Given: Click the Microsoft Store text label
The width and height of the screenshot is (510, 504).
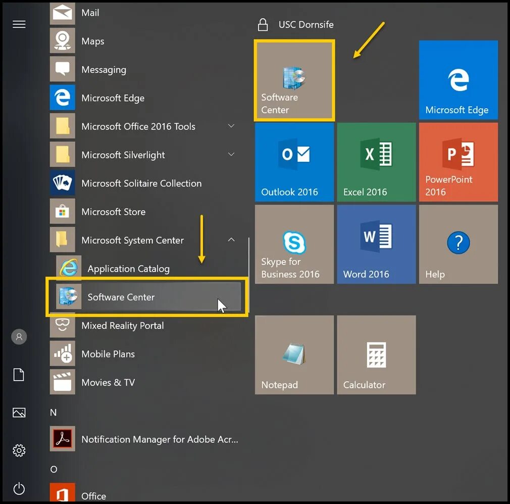Looking at the screenshot, I should click(113, 212).
